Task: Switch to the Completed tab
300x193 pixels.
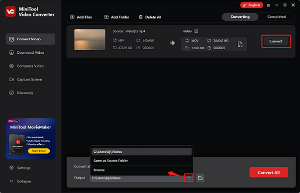Action: [x=277, y=17]
